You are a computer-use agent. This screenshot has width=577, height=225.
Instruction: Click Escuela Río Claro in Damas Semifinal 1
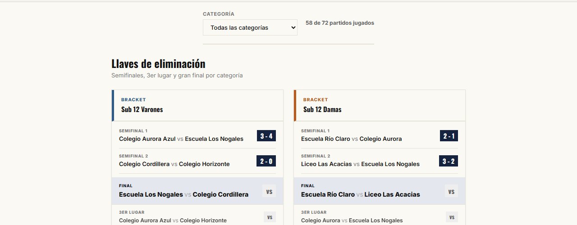[325, 139]
